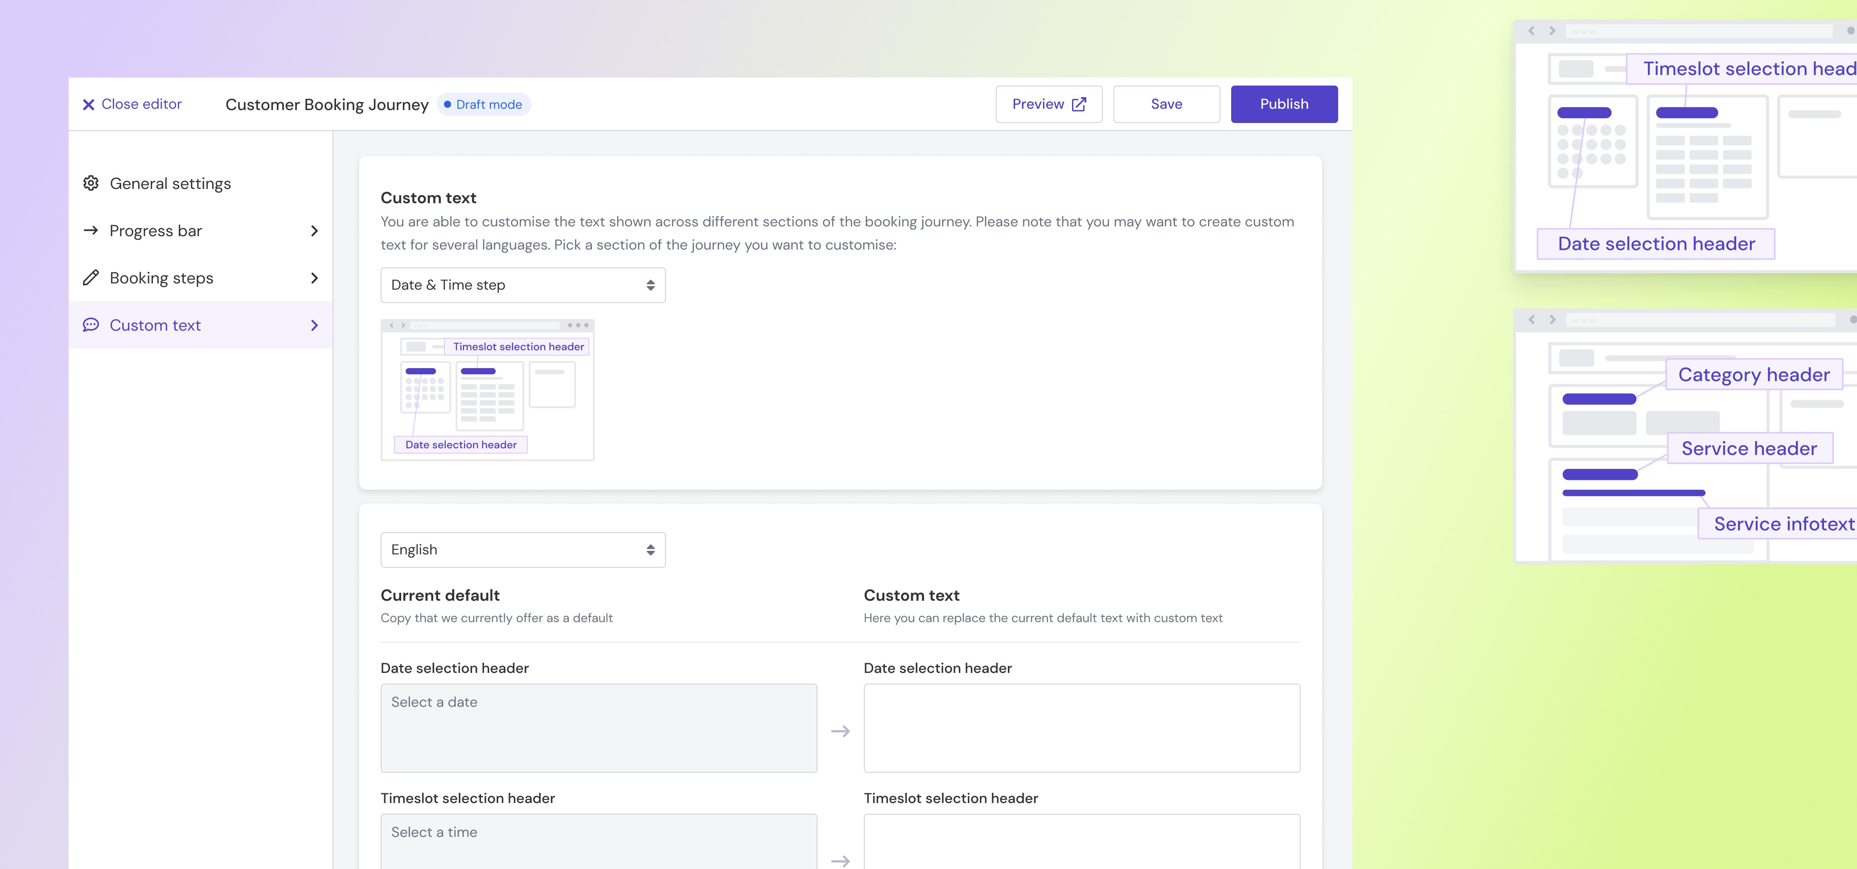The image size is (1857, 869).
Task: Click the Custom text speech bubble icon
Action: pyautogui.click(x=91, y=325)
